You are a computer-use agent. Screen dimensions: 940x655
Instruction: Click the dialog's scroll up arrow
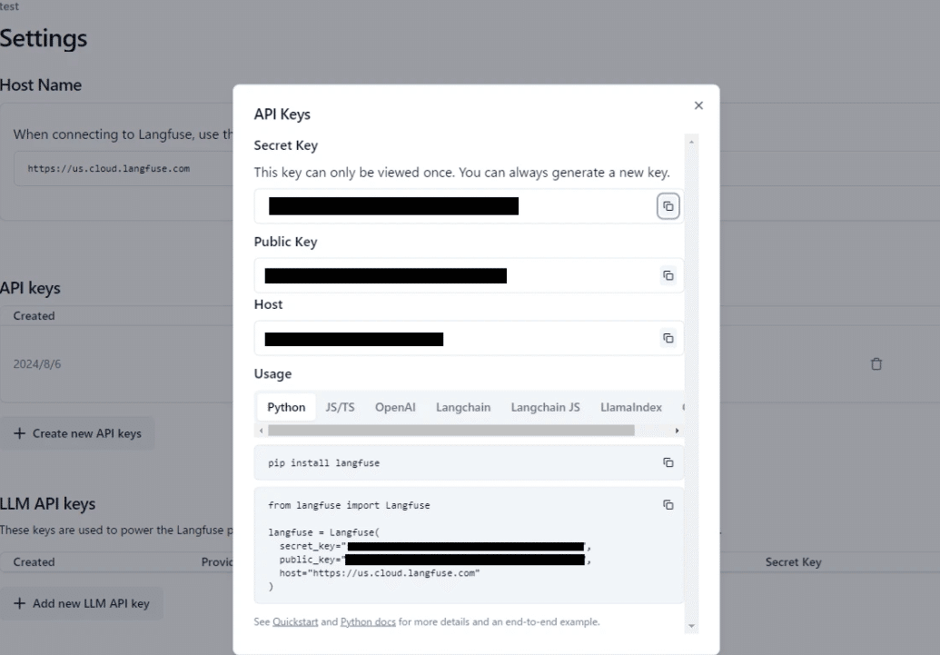(691, 142)
